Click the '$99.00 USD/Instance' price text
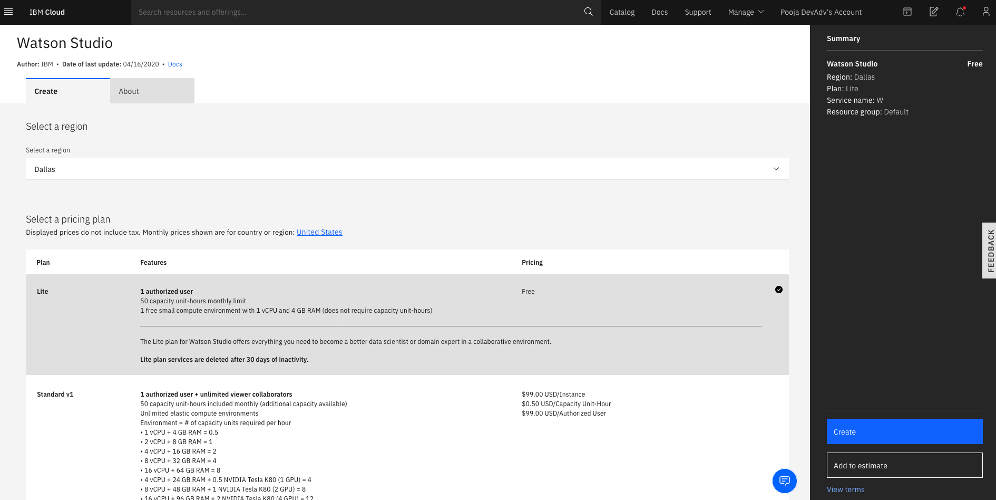Screen dimensions: 996x500 click(x=553, y=395)
